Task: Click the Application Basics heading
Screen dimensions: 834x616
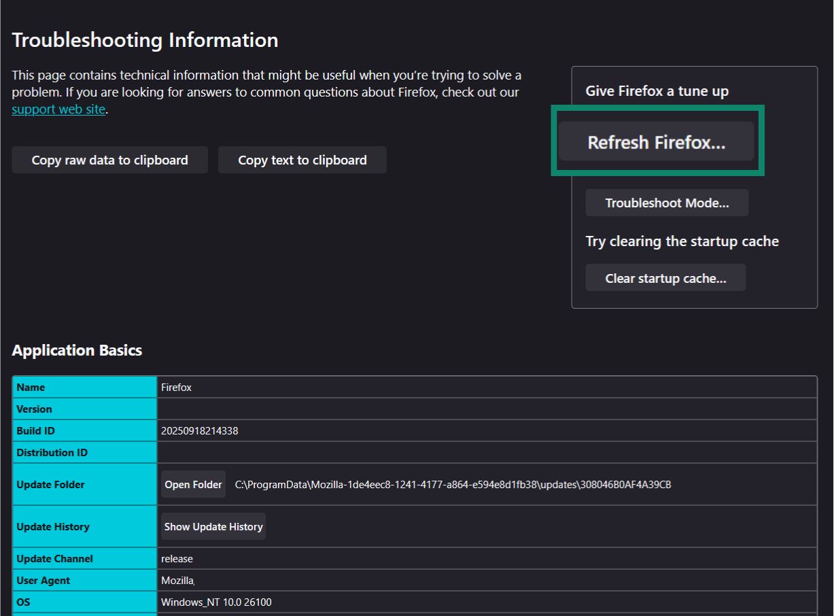Action: [x=77, y=350]
